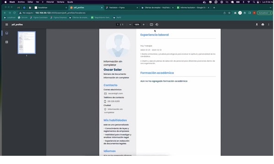Reload the current page

pos(15,13)
